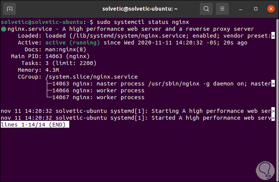The height and width of the screenshot is (182, 279).
Task: Click the sudo systemctl status nginx command
Action: [x=144, y=22]
